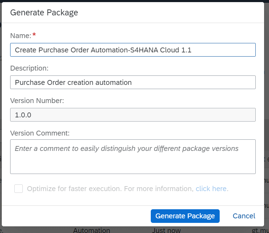This screenshot has width=269, height=233.
Task: Click the Description input field
Action: point(133,82)
